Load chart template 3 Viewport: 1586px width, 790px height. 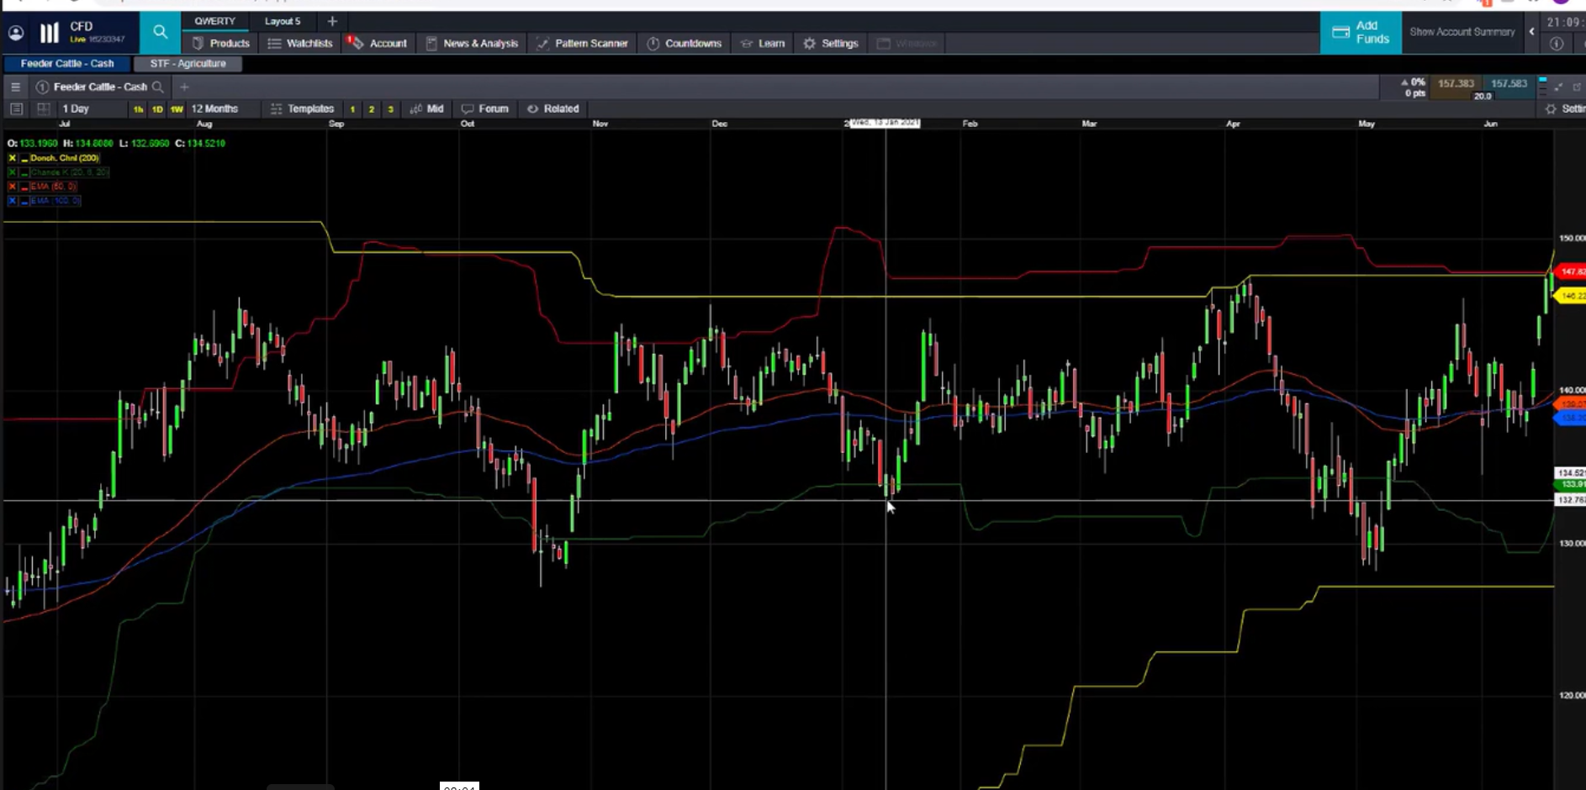(390, 109)
